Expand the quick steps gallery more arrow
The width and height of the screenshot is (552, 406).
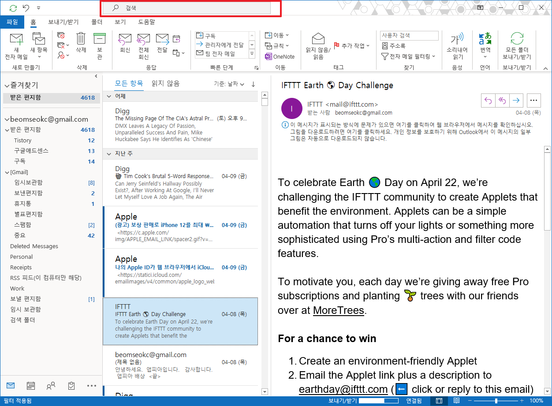(x=252, y=54)
